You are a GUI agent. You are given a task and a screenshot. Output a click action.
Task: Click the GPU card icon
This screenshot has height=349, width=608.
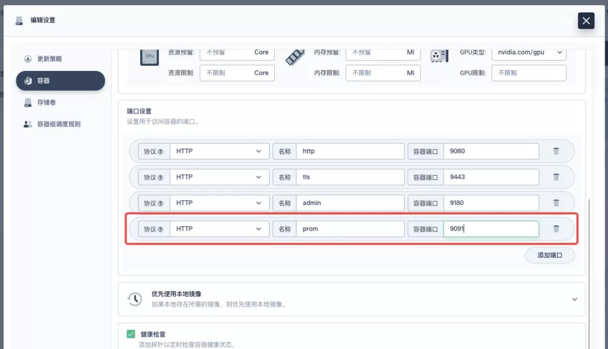(x=439, y=56)
